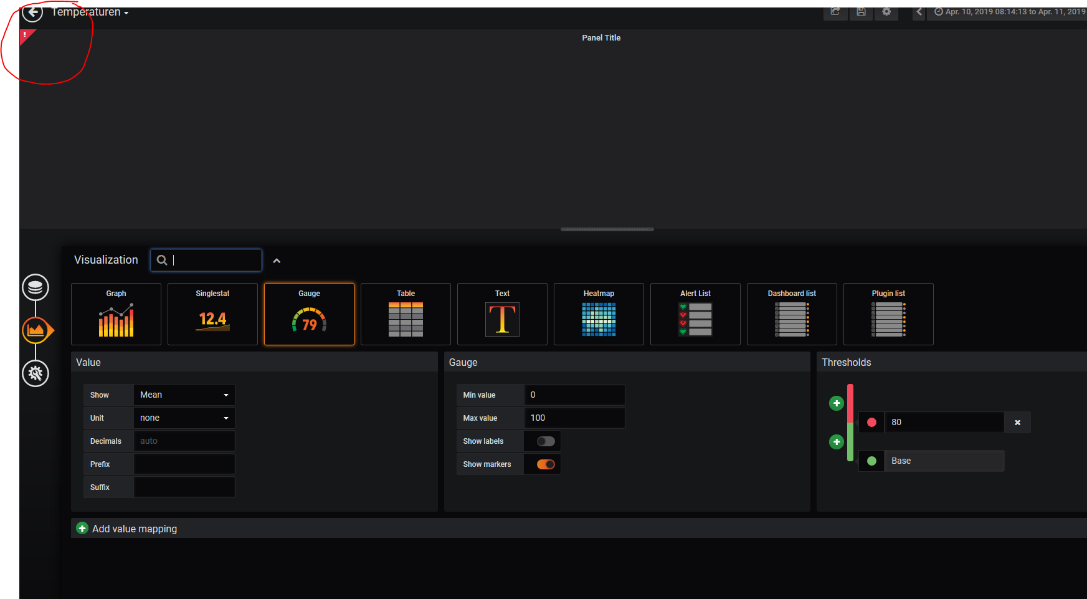Disable the Show markers toggle
This screenshot has height=599, width=1087.
coord(546,464)
